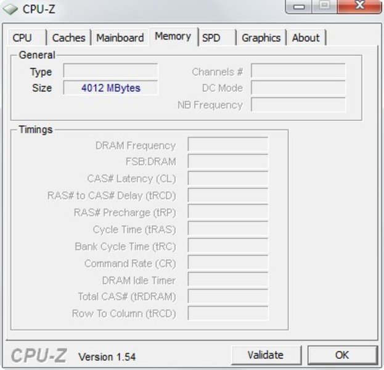The width and height of the screenshot is (384, 370).
Task: Go to the SPD tab
Action: pos(217,38)
